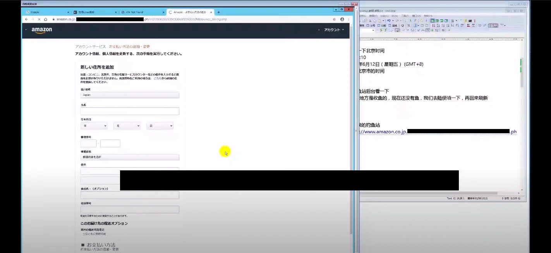Image resolution: width=551 pixels, height=253 pixels.
Task: Open a new browser tab
Action: (x=218, y=12)
